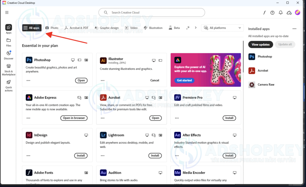Click the Adobe Express app icon
Image resolution: width=306 pixels, height=187 pixels.
click(29, 97)
